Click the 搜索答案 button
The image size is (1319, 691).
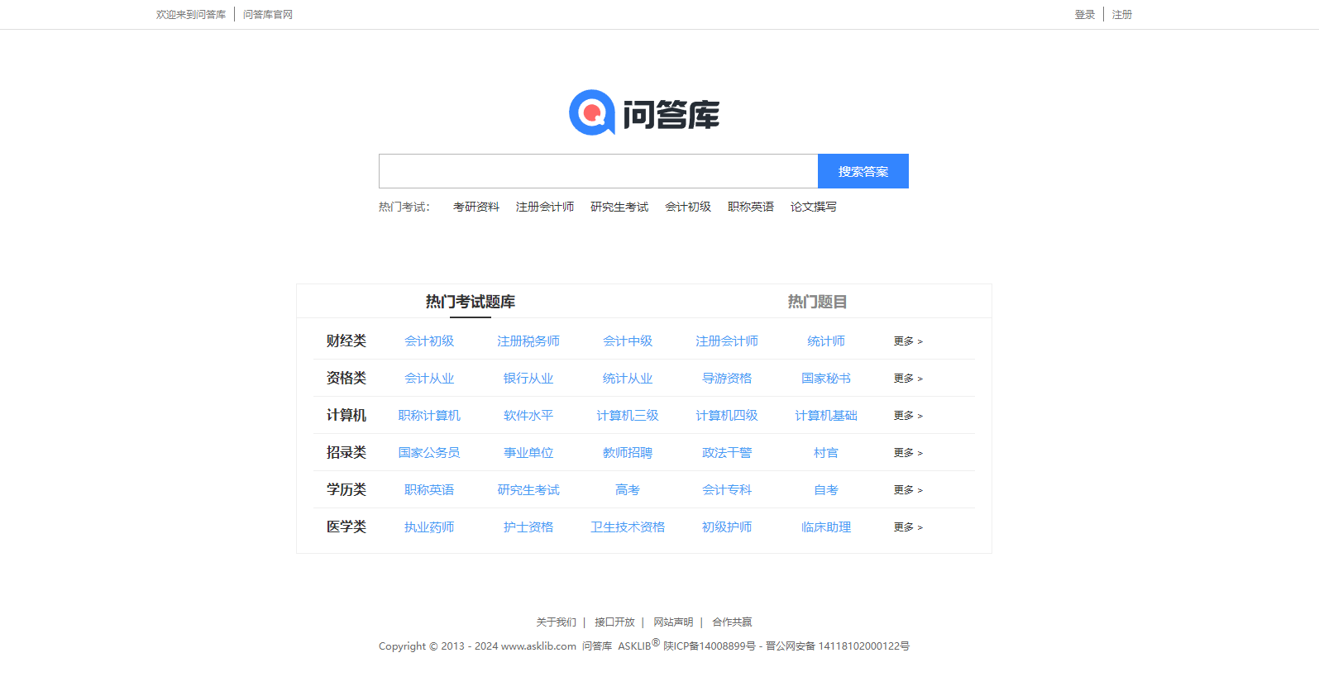point(863,171)
